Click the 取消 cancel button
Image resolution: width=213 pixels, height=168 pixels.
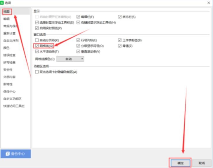(x=201, y=163)
